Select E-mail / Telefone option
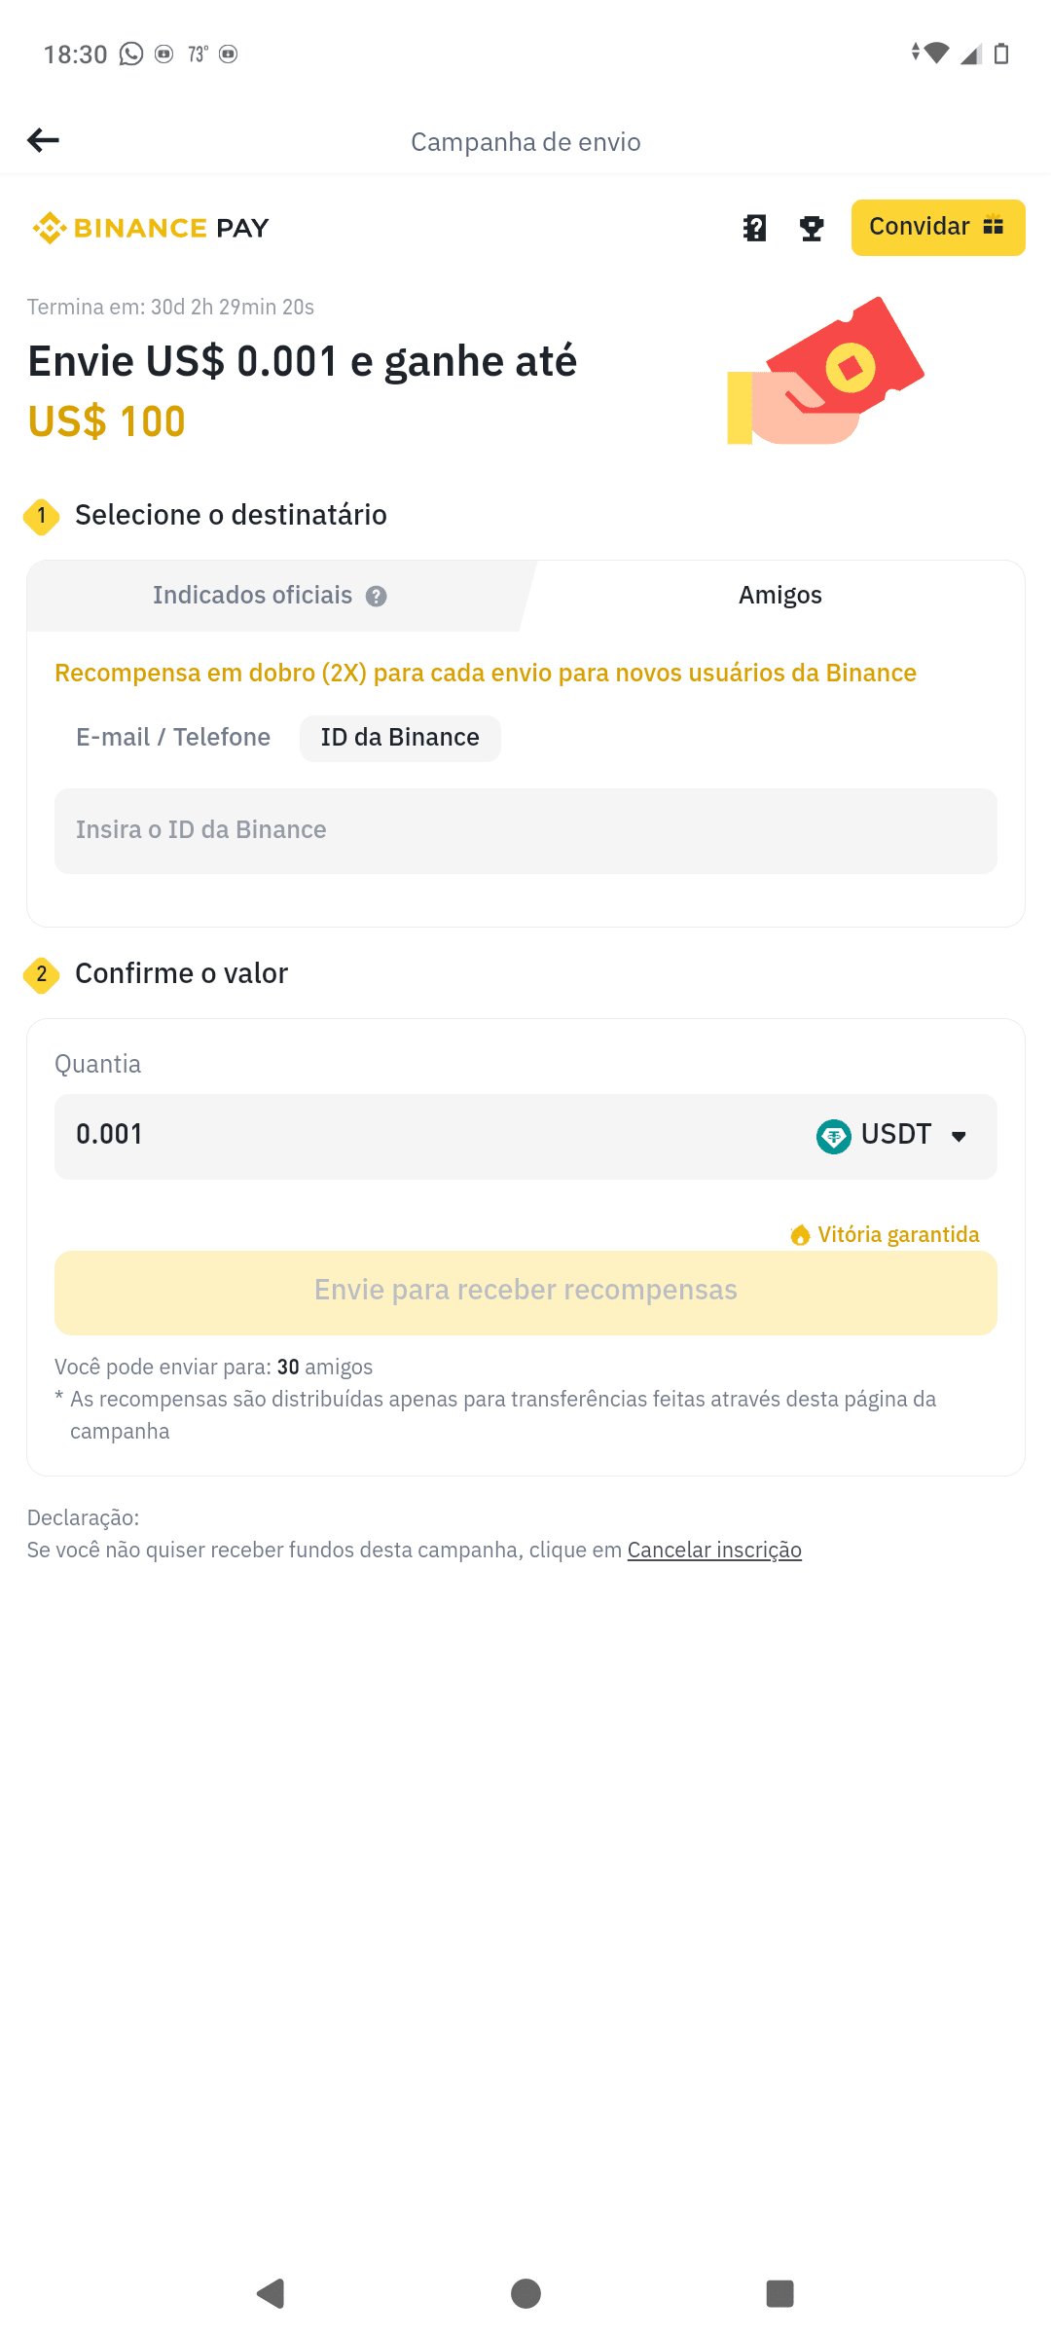1051x2336 pixels. 173,738
